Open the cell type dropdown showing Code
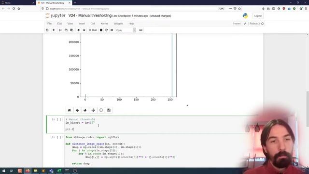 click(126, 30)
